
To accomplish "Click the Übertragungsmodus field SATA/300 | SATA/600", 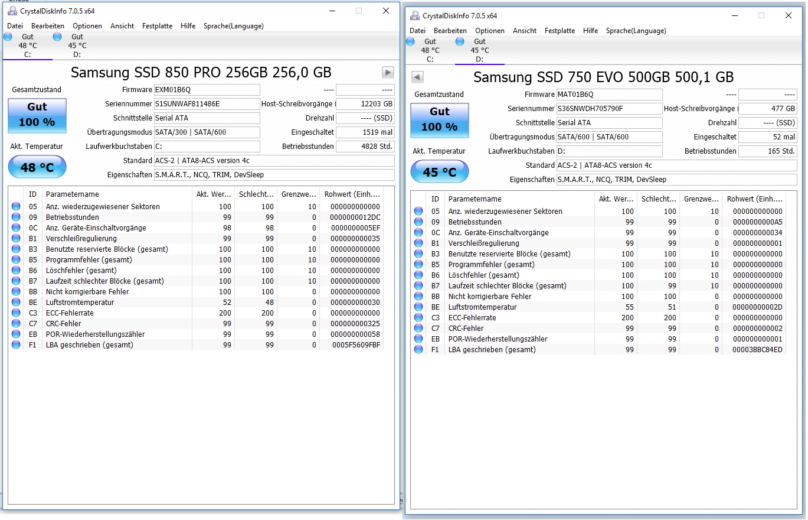I will click(x=207, y=132).
